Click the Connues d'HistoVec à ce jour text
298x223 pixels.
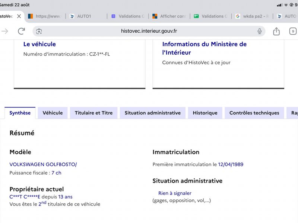pos(196,62)
